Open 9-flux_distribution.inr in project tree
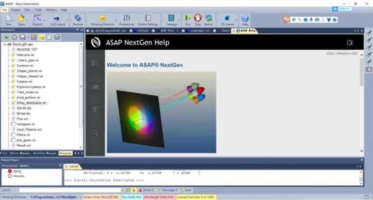The image size is (373, 200). tap(31, 103)
